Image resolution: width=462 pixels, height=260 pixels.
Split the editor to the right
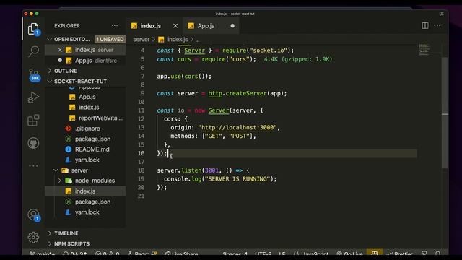(425, 26)
